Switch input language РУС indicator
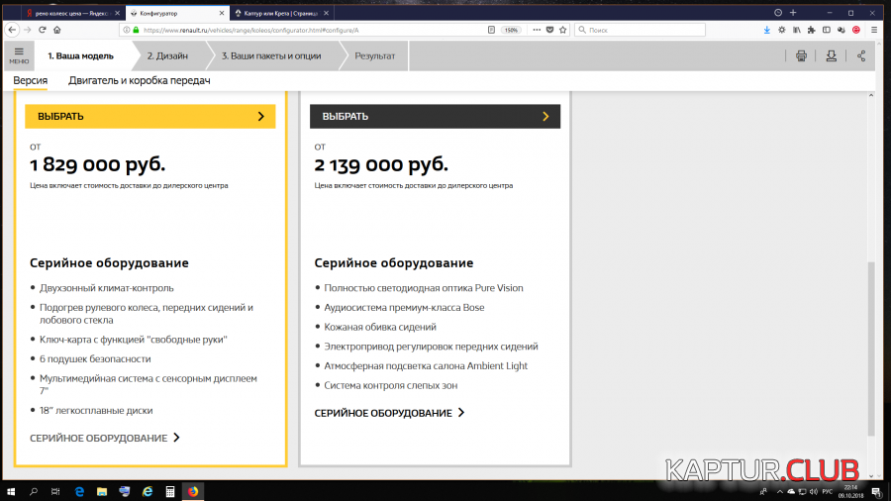The image size is (891, 501). [828, 491]
